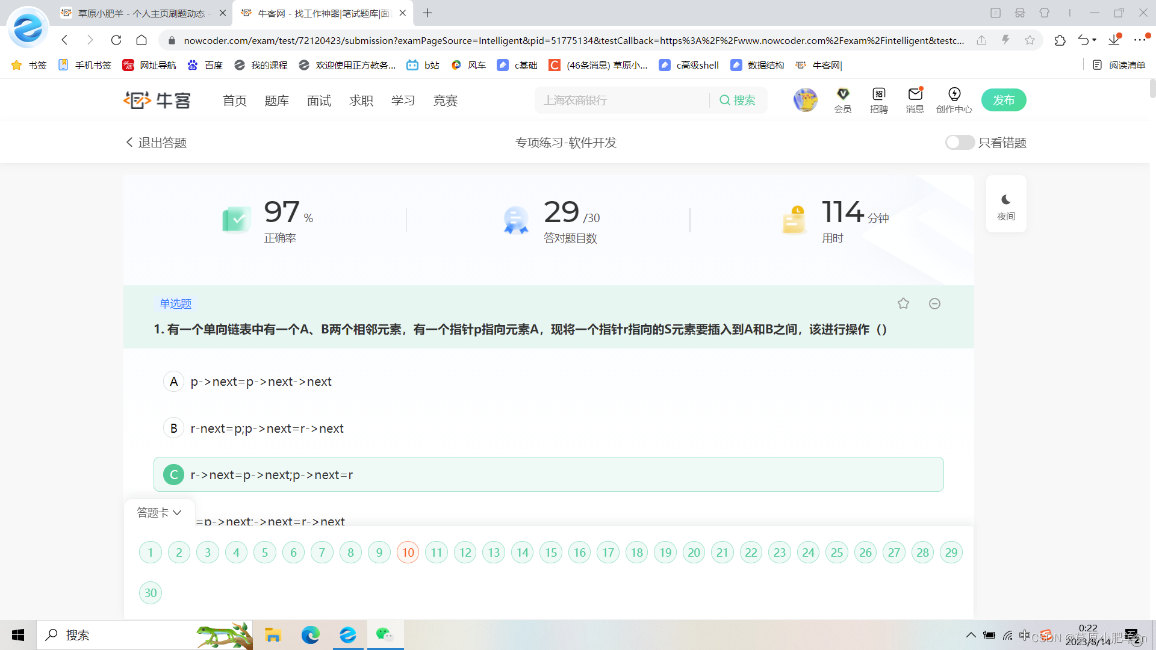Select the 题库 navigation item
Viewport: 1156px width, 650px height.
point(276,100)
